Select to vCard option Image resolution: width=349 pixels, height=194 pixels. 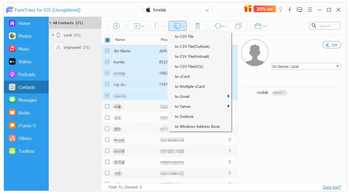[200, 76]
